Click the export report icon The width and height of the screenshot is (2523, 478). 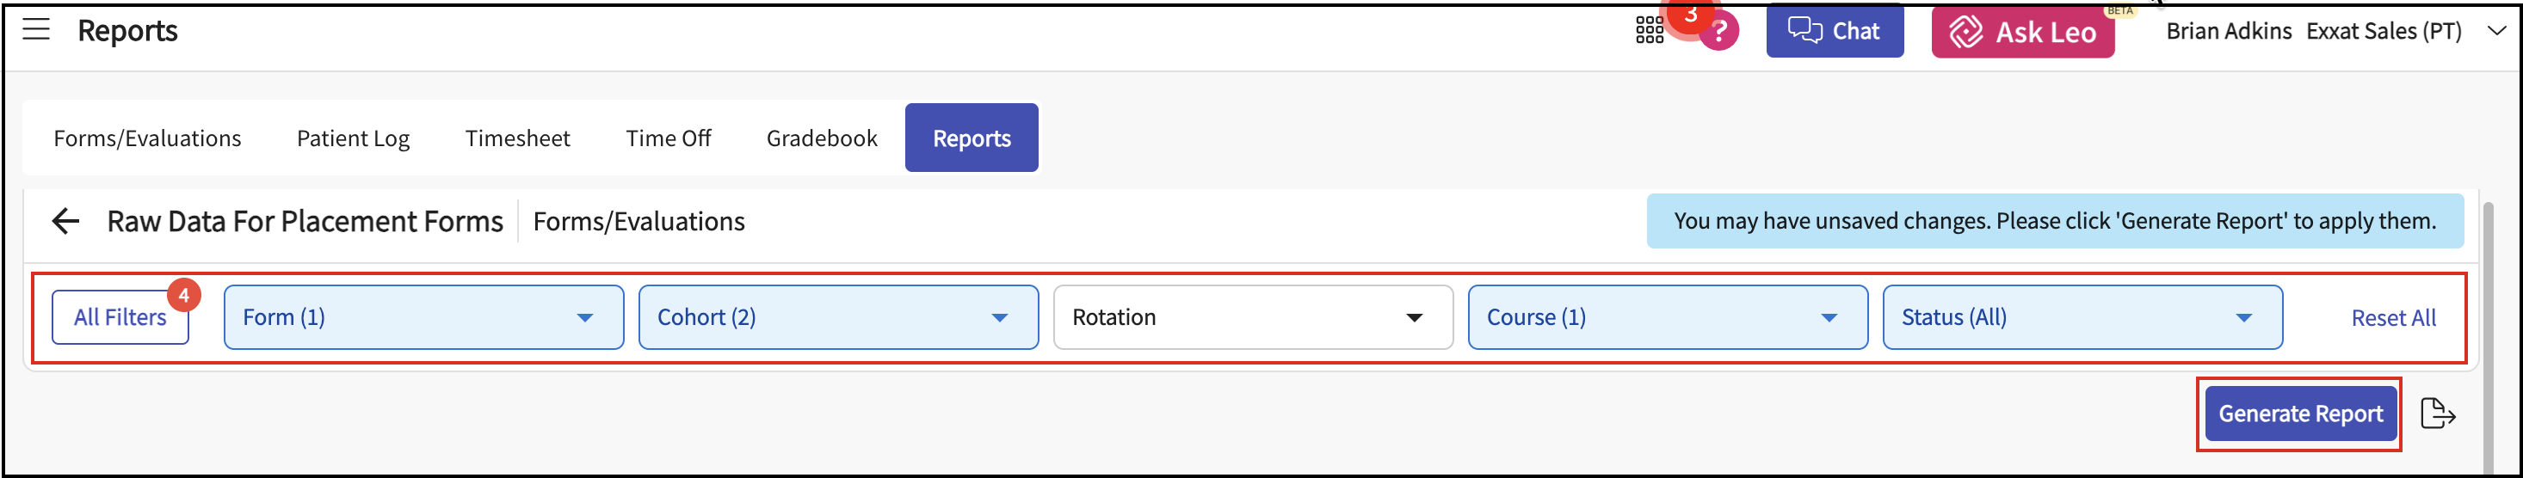point(2437,414)
